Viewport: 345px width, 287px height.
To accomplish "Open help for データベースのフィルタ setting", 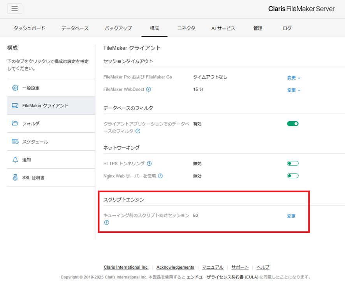I will point(138,131).
